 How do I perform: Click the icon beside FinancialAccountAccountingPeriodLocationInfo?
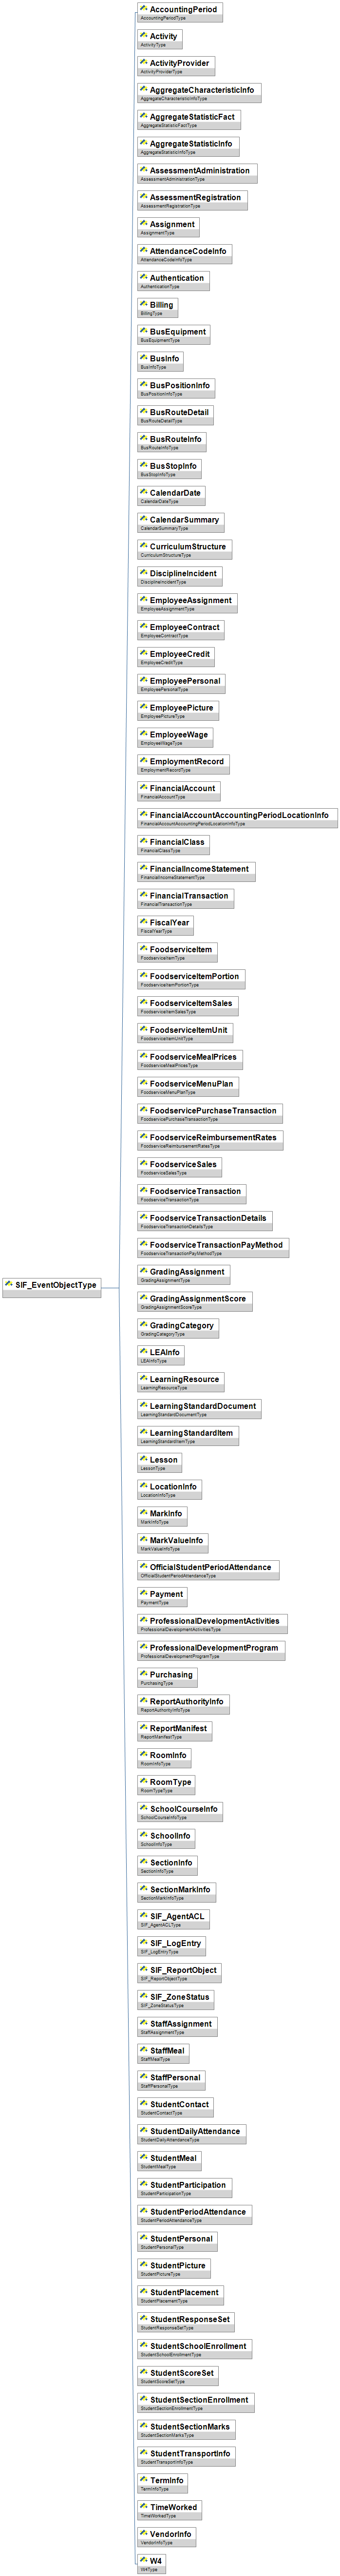click(144, 814)
